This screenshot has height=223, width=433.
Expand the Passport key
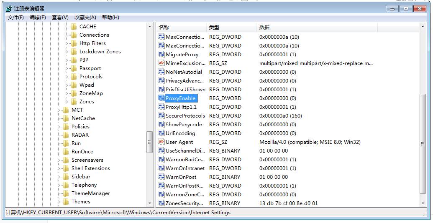(67, 68)
